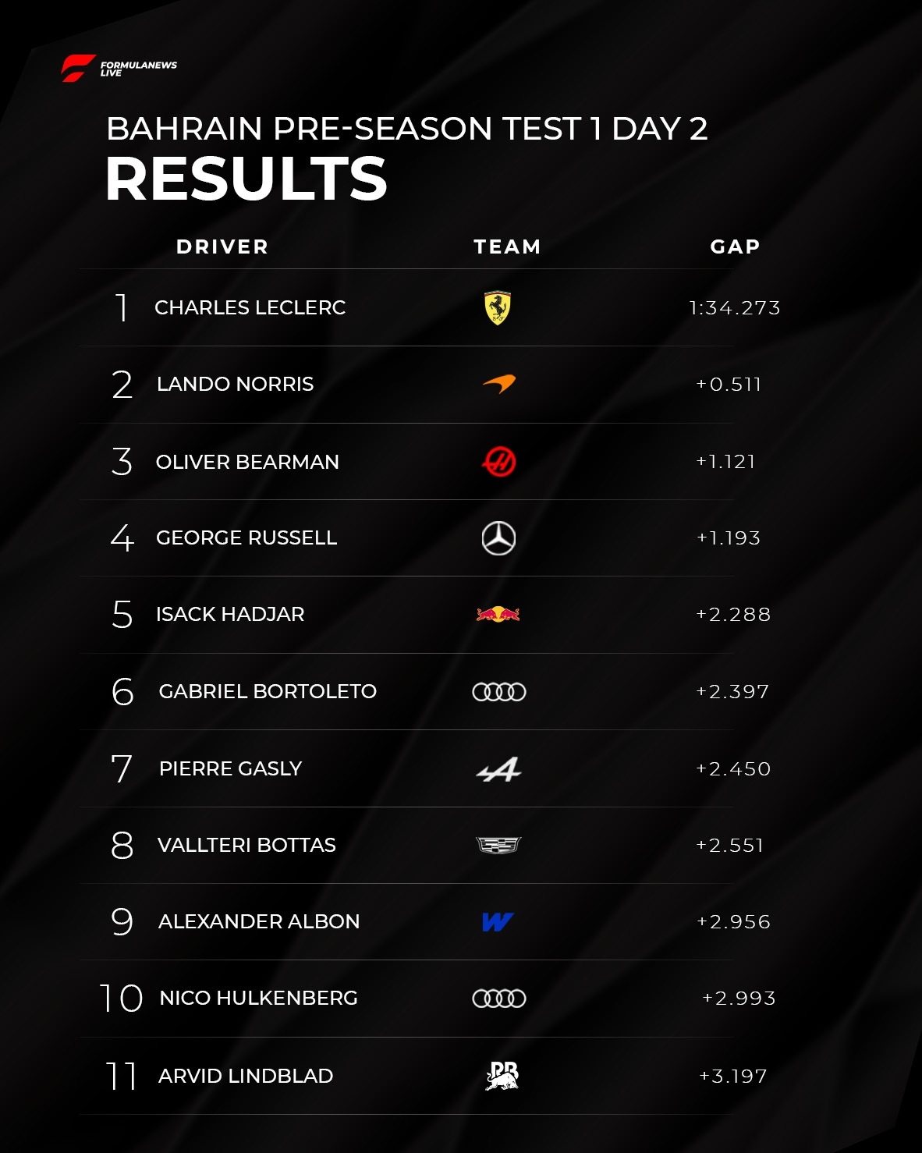Click the Cadillac crest logo
Screen dimensions: 922x1153
pyautogui.click(x=498, y=846)
